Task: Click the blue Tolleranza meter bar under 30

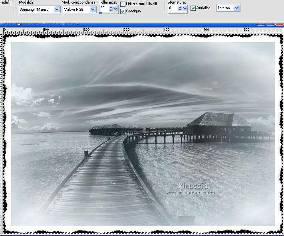Action: (101, 13)
